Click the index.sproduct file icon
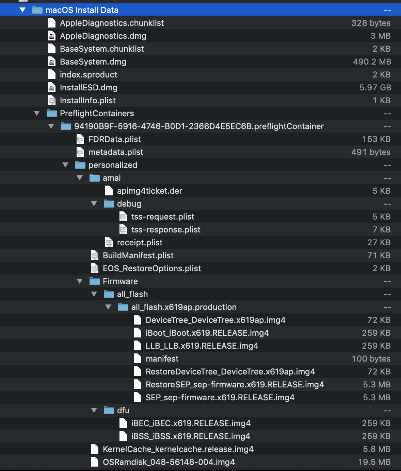 point(52,75)
